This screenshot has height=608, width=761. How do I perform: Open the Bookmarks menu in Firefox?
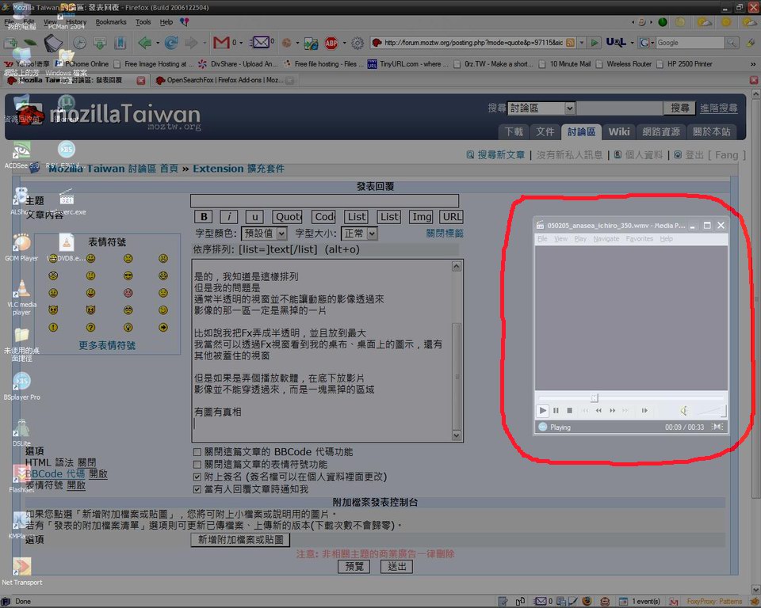click(x=111, y=22)
